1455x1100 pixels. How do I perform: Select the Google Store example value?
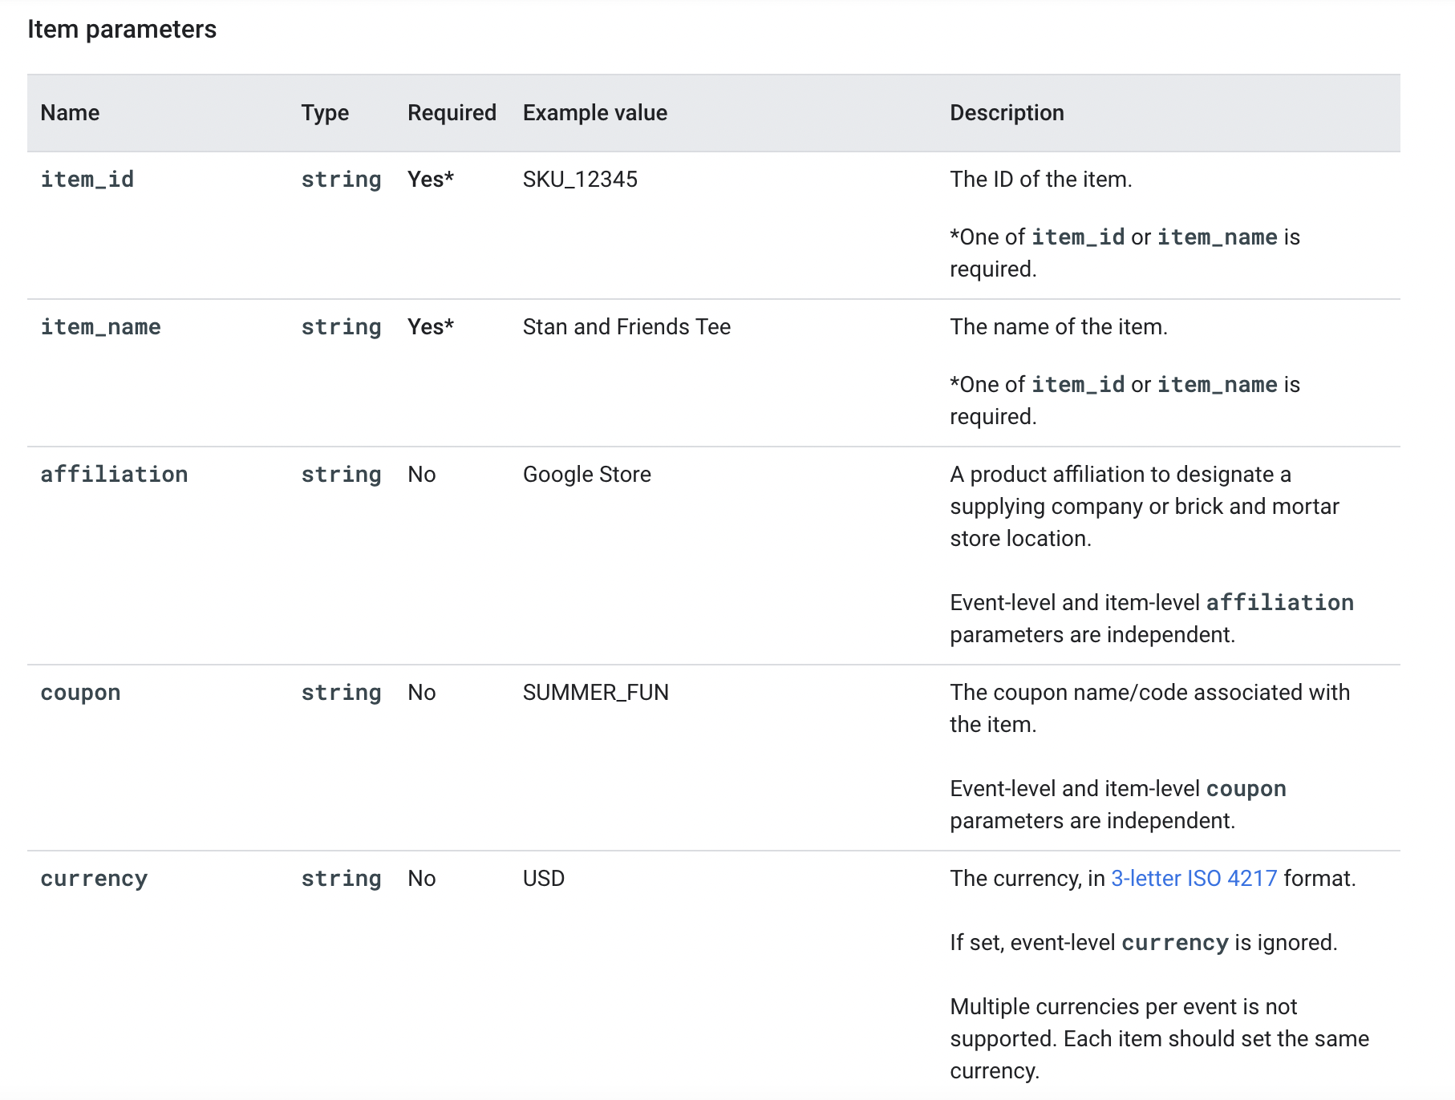click(586, 474)
